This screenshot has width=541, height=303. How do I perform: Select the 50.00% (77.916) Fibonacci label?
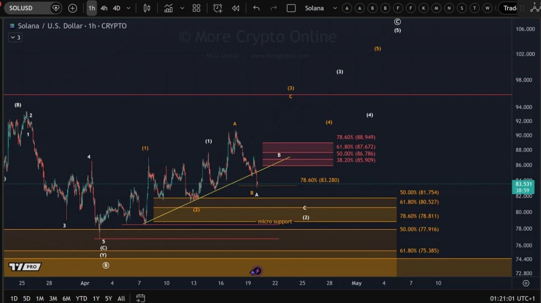(419, 229)
